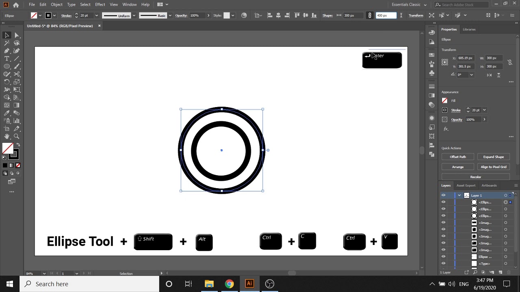Viewport: 520px width, 292px height.
Task: Open the Essentials Classic workspace switcher
Action: pos(409,4)
